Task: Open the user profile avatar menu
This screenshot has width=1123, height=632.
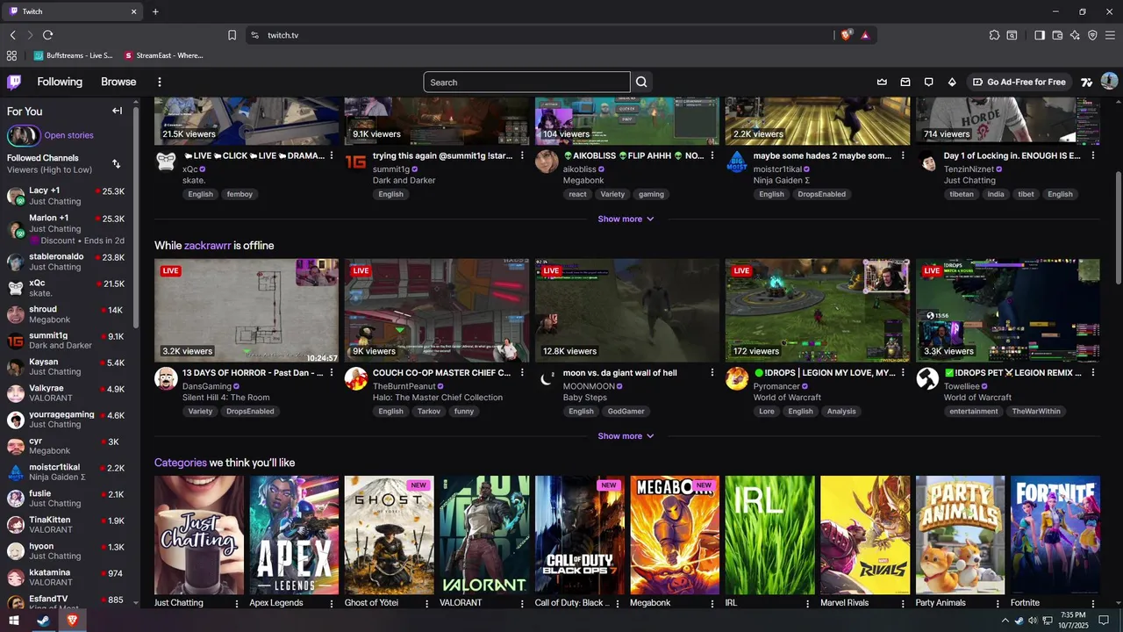Action: [x=1109, y=82]
